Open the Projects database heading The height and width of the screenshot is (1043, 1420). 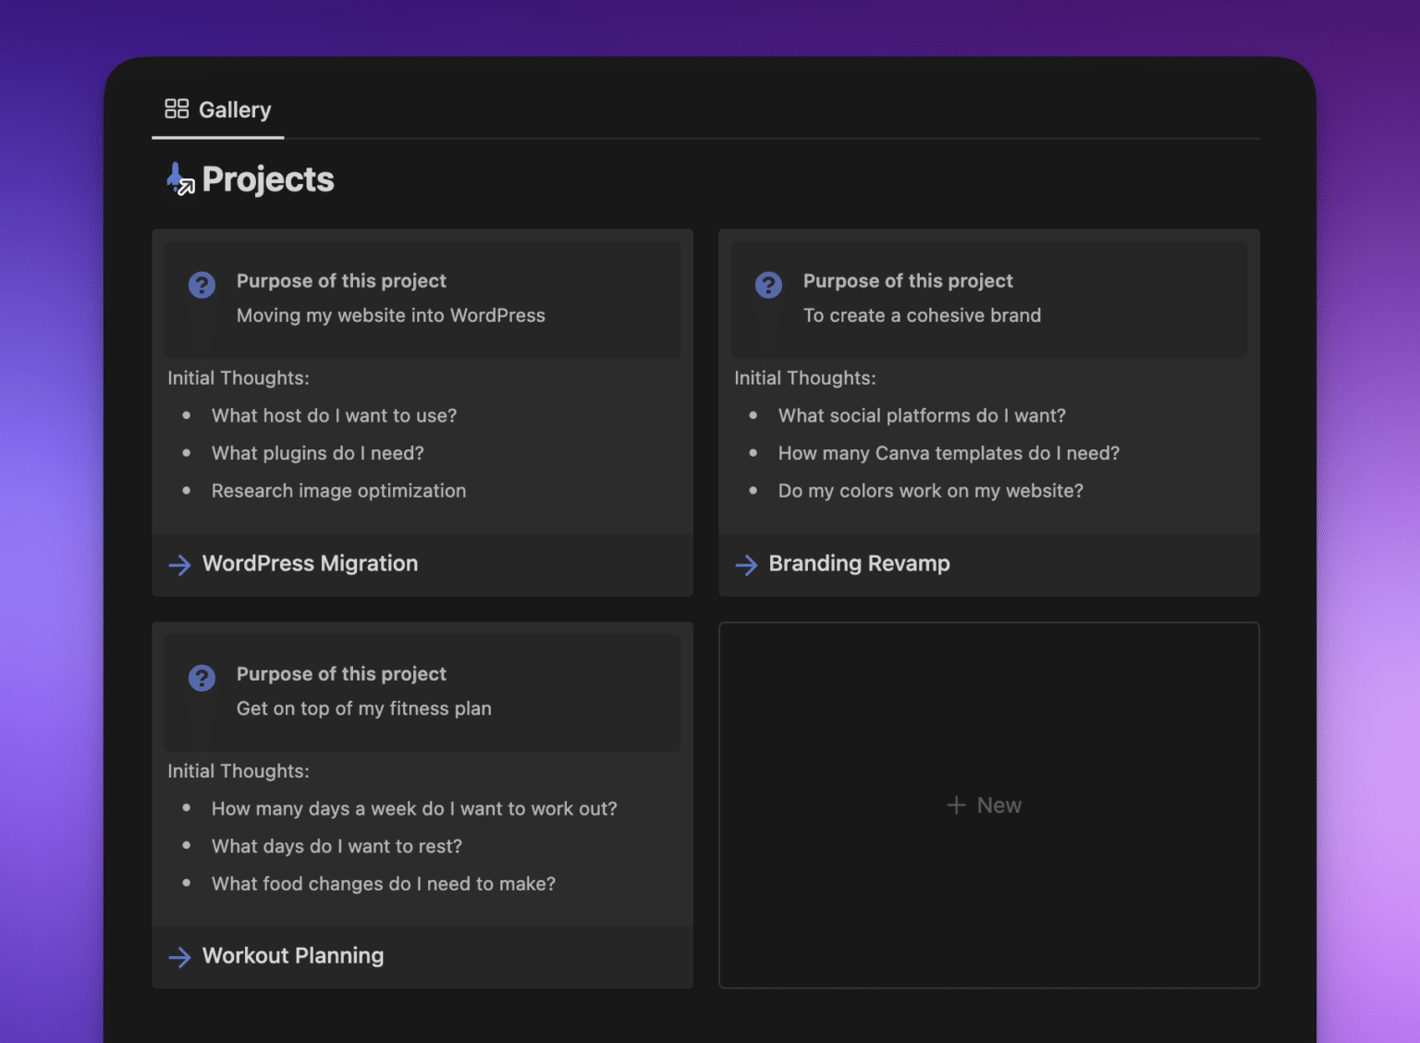(x=267, y=179)
